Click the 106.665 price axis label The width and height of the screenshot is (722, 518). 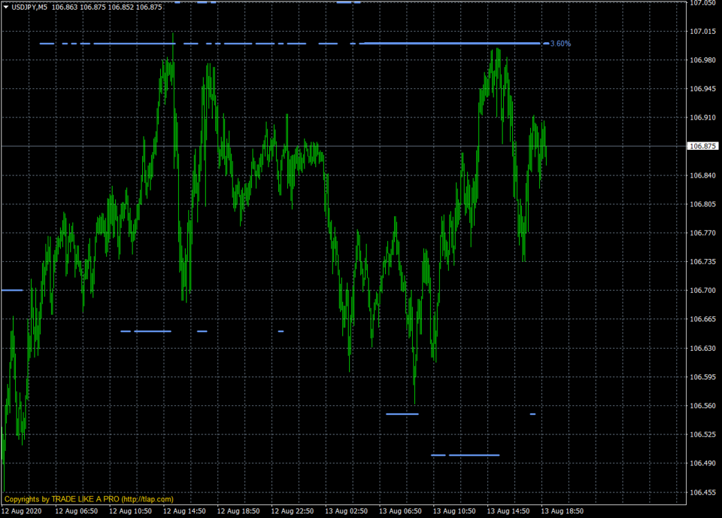703,319
